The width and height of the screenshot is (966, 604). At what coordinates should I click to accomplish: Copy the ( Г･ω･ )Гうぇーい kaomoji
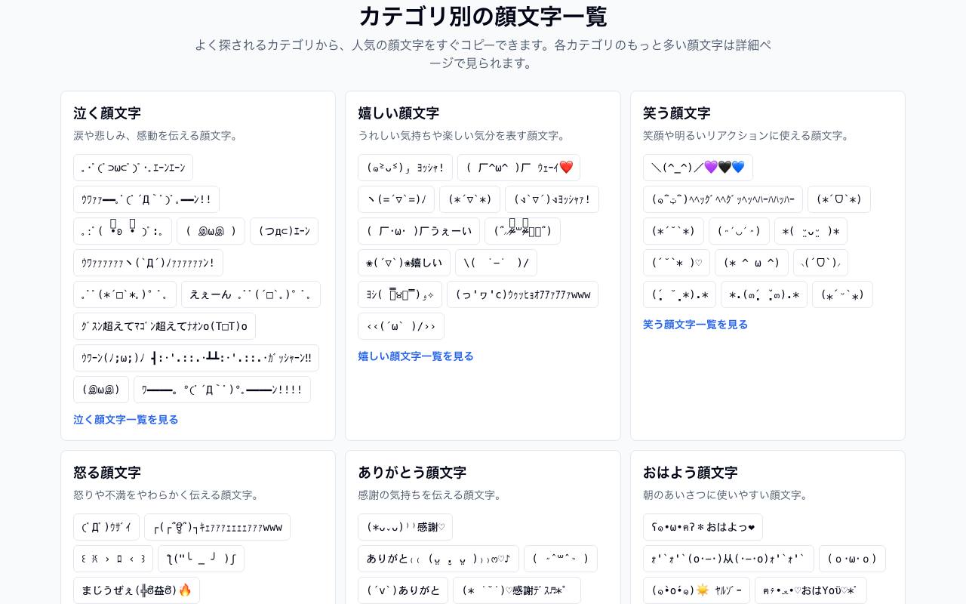[419, 231]
